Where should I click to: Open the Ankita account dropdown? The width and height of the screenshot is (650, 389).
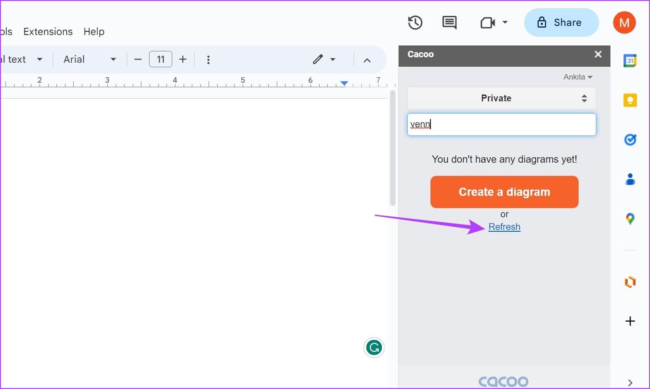[x=578, y=77]
